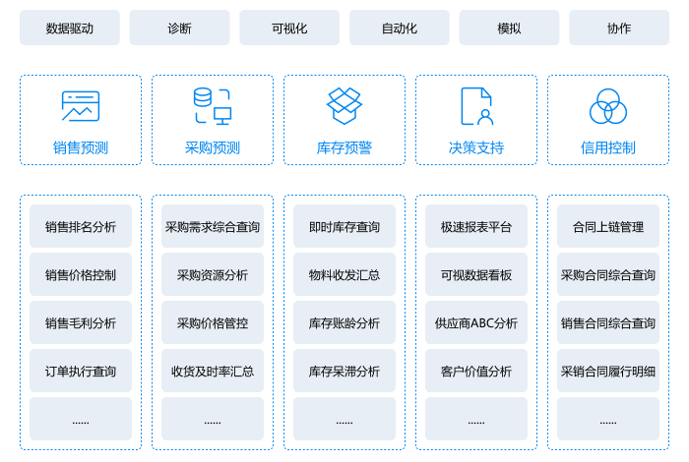
Task: Select the 协作 tag
Action: tap(619, 28)
